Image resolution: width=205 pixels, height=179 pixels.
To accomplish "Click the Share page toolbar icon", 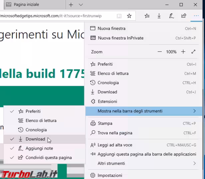I will point(183,16).
